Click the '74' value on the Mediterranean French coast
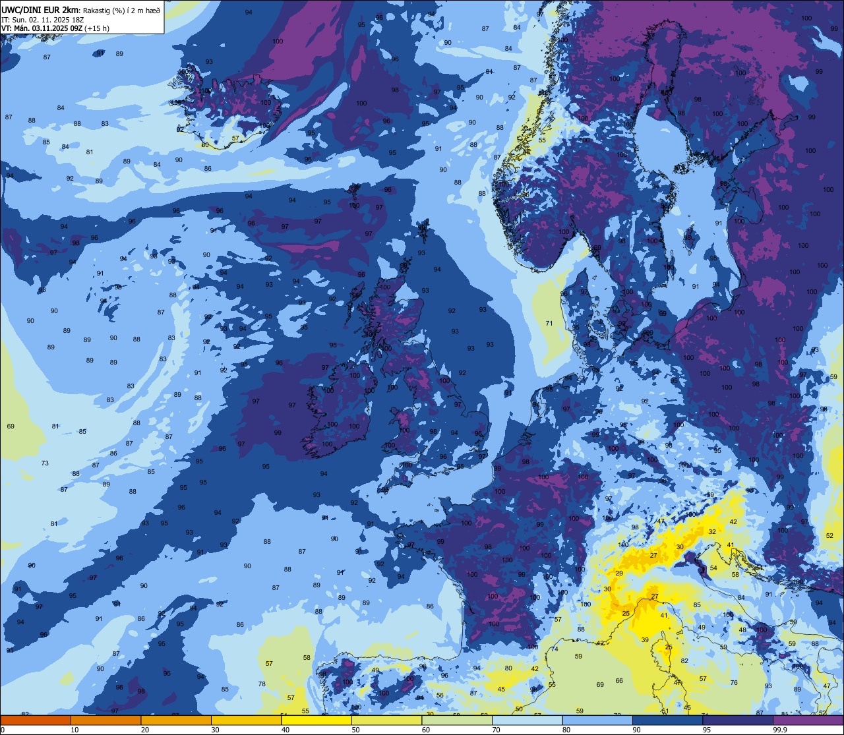Viewport: 844px width, 735px height. (x=555, y=649)
